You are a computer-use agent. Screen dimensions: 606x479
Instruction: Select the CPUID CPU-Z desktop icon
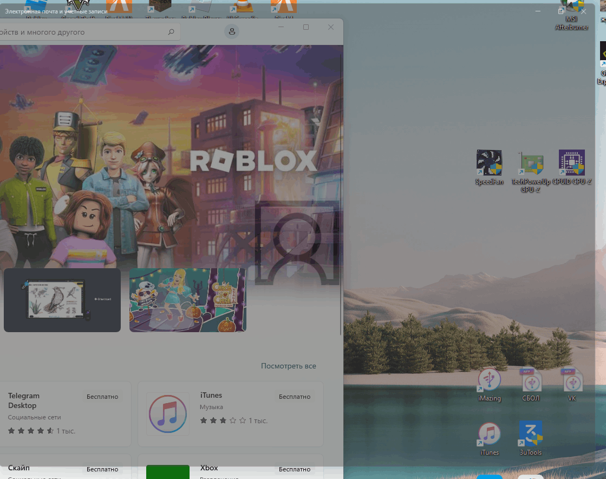point(571,167)
